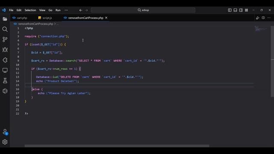Click the run file icon in editor toolbar
Image resolution: width=274 pixels, height=154 pixels.
point(258,18)
